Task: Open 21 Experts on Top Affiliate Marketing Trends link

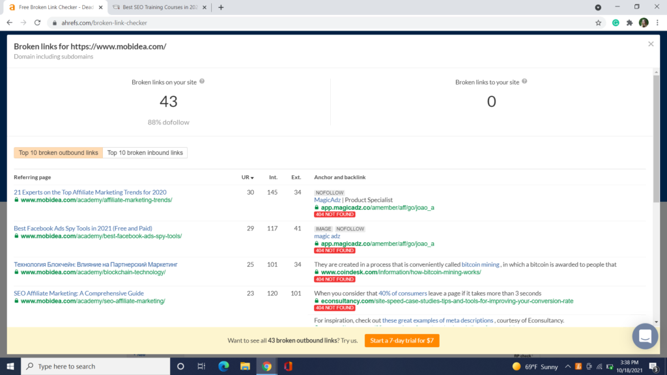Action: (90, 192)
